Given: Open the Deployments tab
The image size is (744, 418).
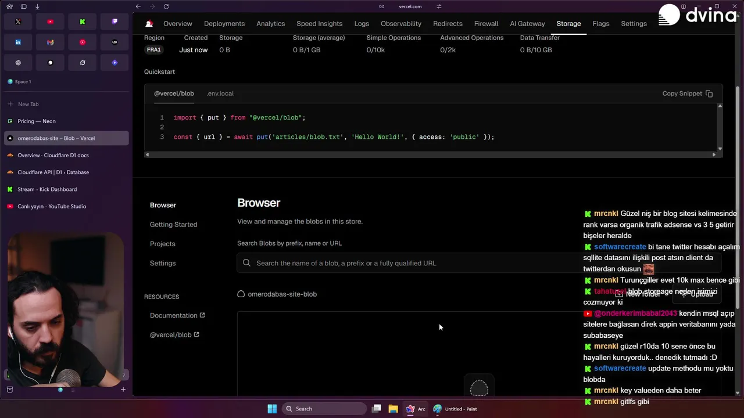Looking at the screenshot, I should 224,24.
